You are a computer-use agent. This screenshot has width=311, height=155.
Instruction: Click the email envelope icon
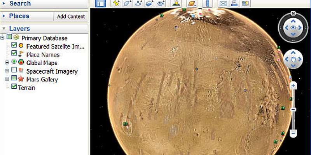click(224, 3)
